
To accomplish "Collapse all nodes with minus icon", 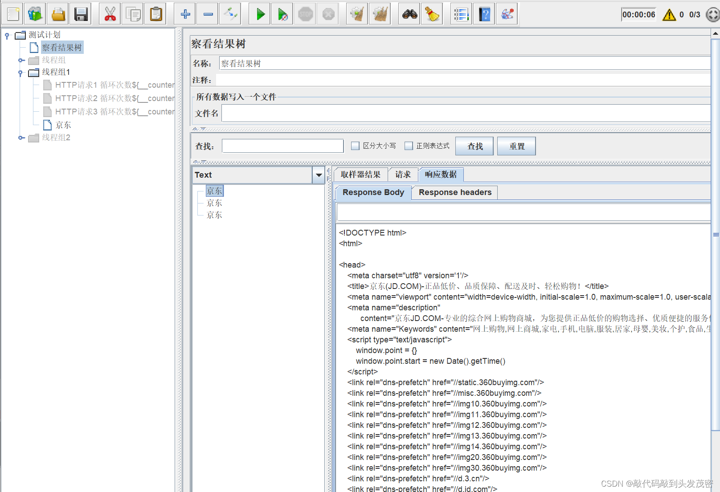I will click(208, 14).
